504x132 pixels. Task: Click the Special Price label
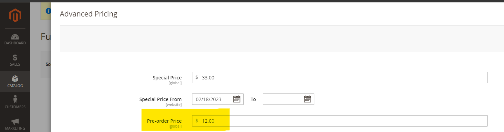point(167,78)
